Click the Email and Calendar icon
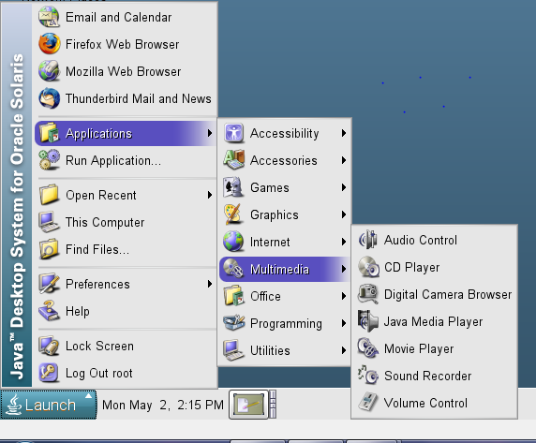Viewport: 536px width, 443px height. (49, 17)
